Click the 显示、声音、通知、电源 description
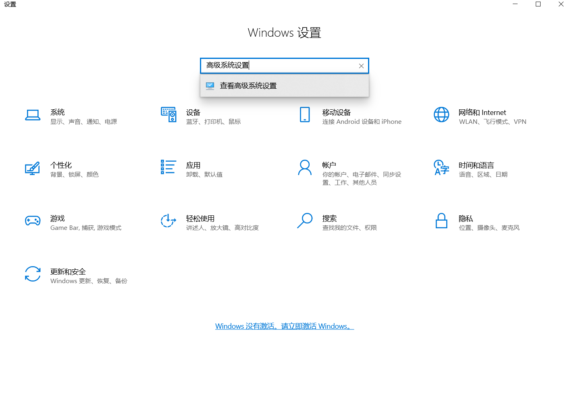The image size is (572, 415). [x=84, y=122]
